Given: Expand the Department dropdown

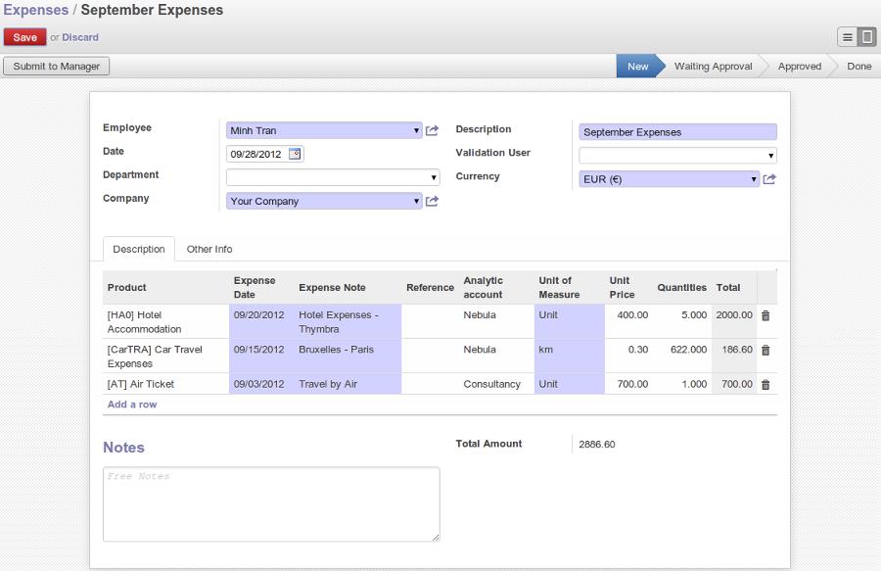Looking at the screenshot, I should tap(333, 177).
